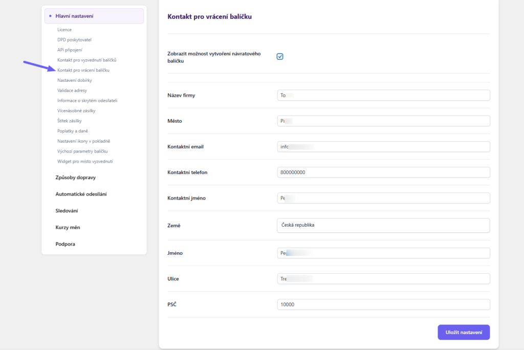Open Widget pro místo vyzvednutí

85,161
